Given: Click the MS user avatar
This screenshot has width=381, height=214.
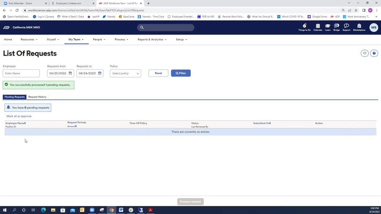Looking at the screenshot, I should (374, 27).
